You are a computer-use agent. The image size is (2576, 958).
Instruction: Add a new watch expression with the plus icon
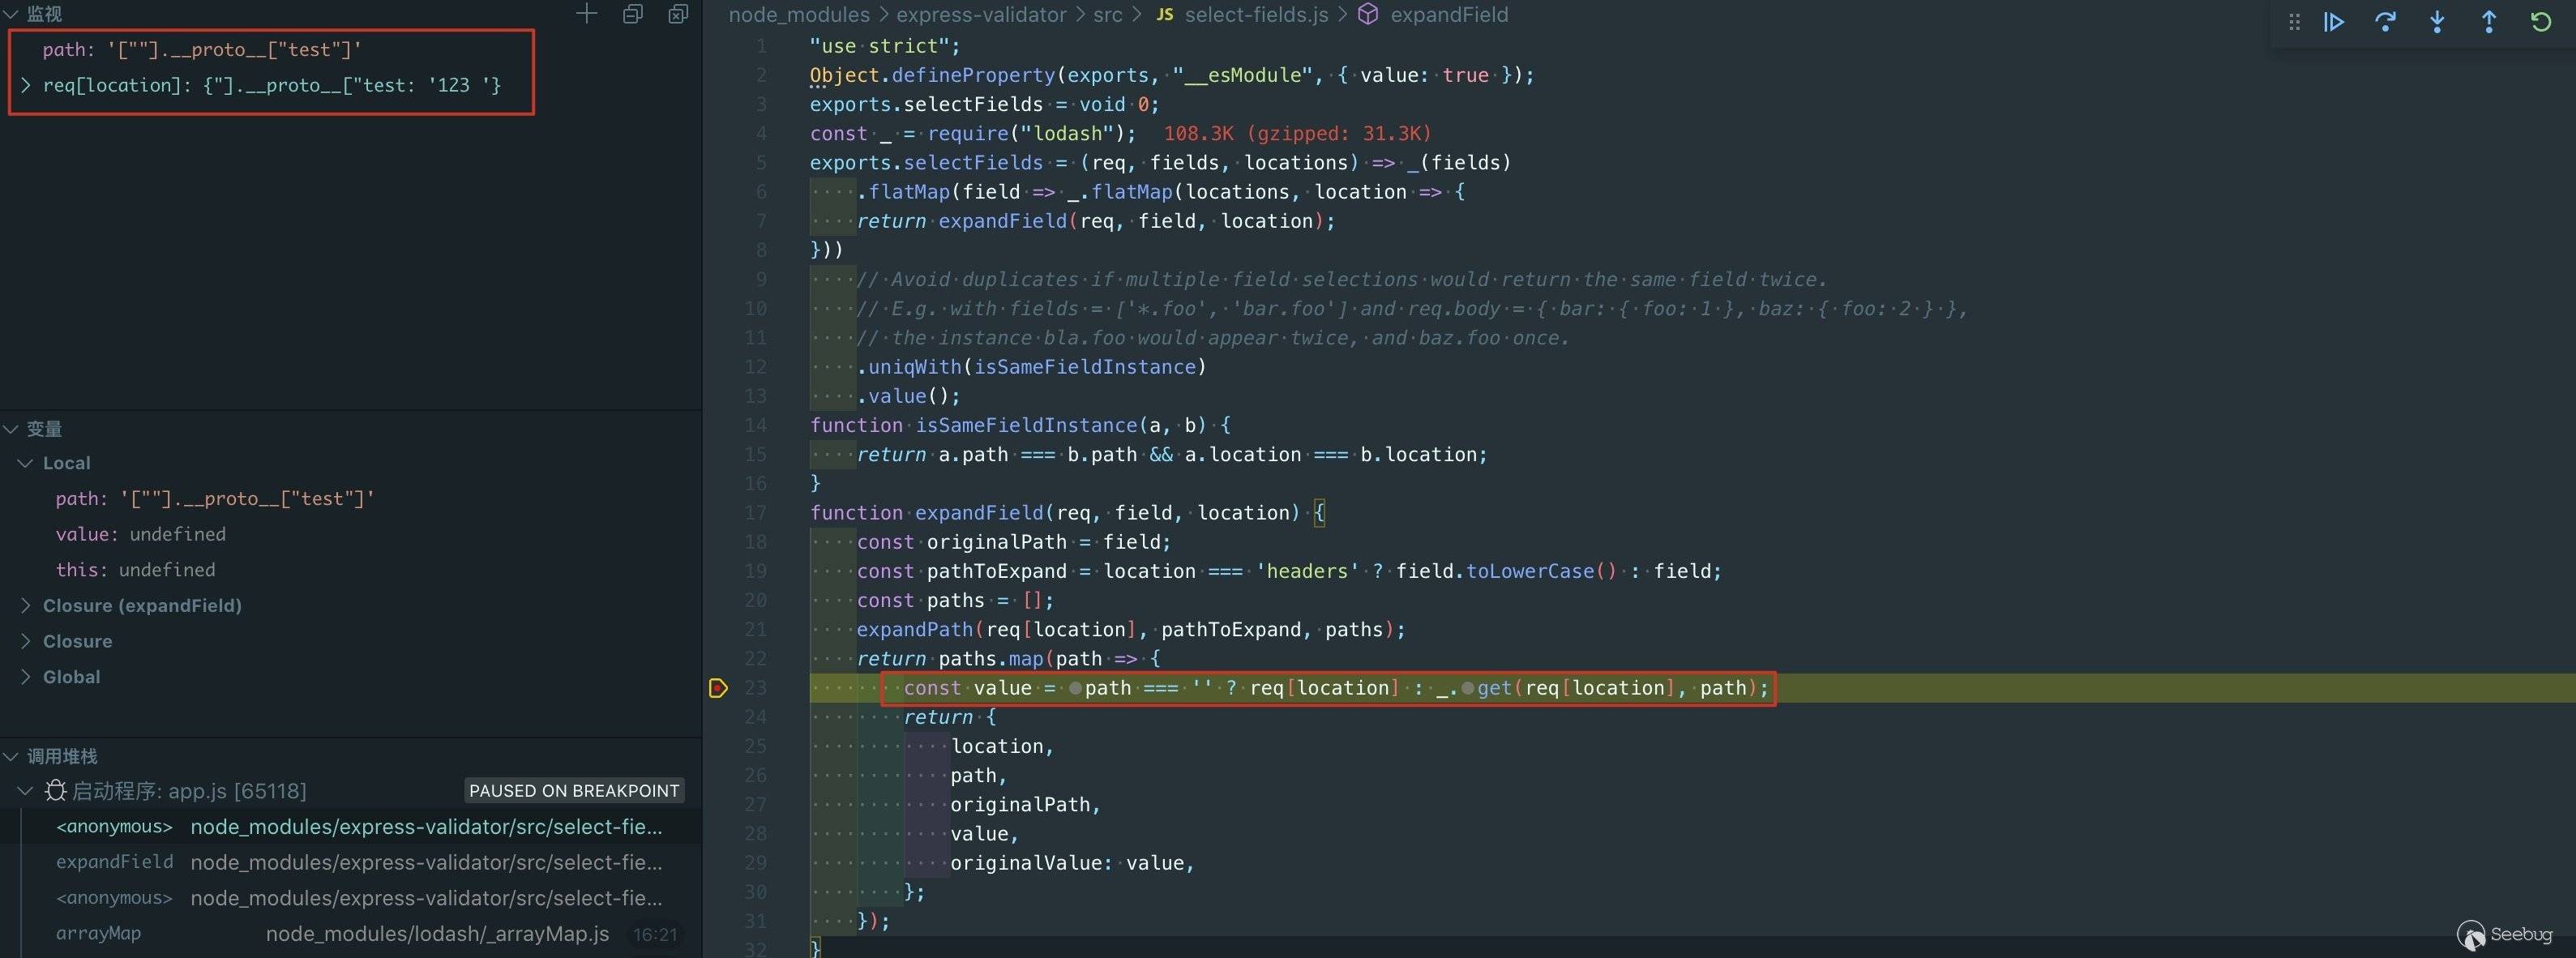(586, 14)
